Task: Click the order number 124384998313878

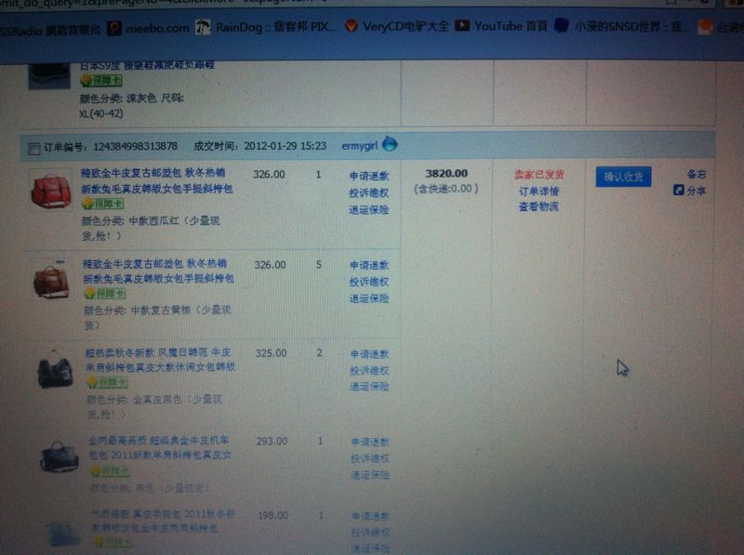Action: click(x=135, y=146)
